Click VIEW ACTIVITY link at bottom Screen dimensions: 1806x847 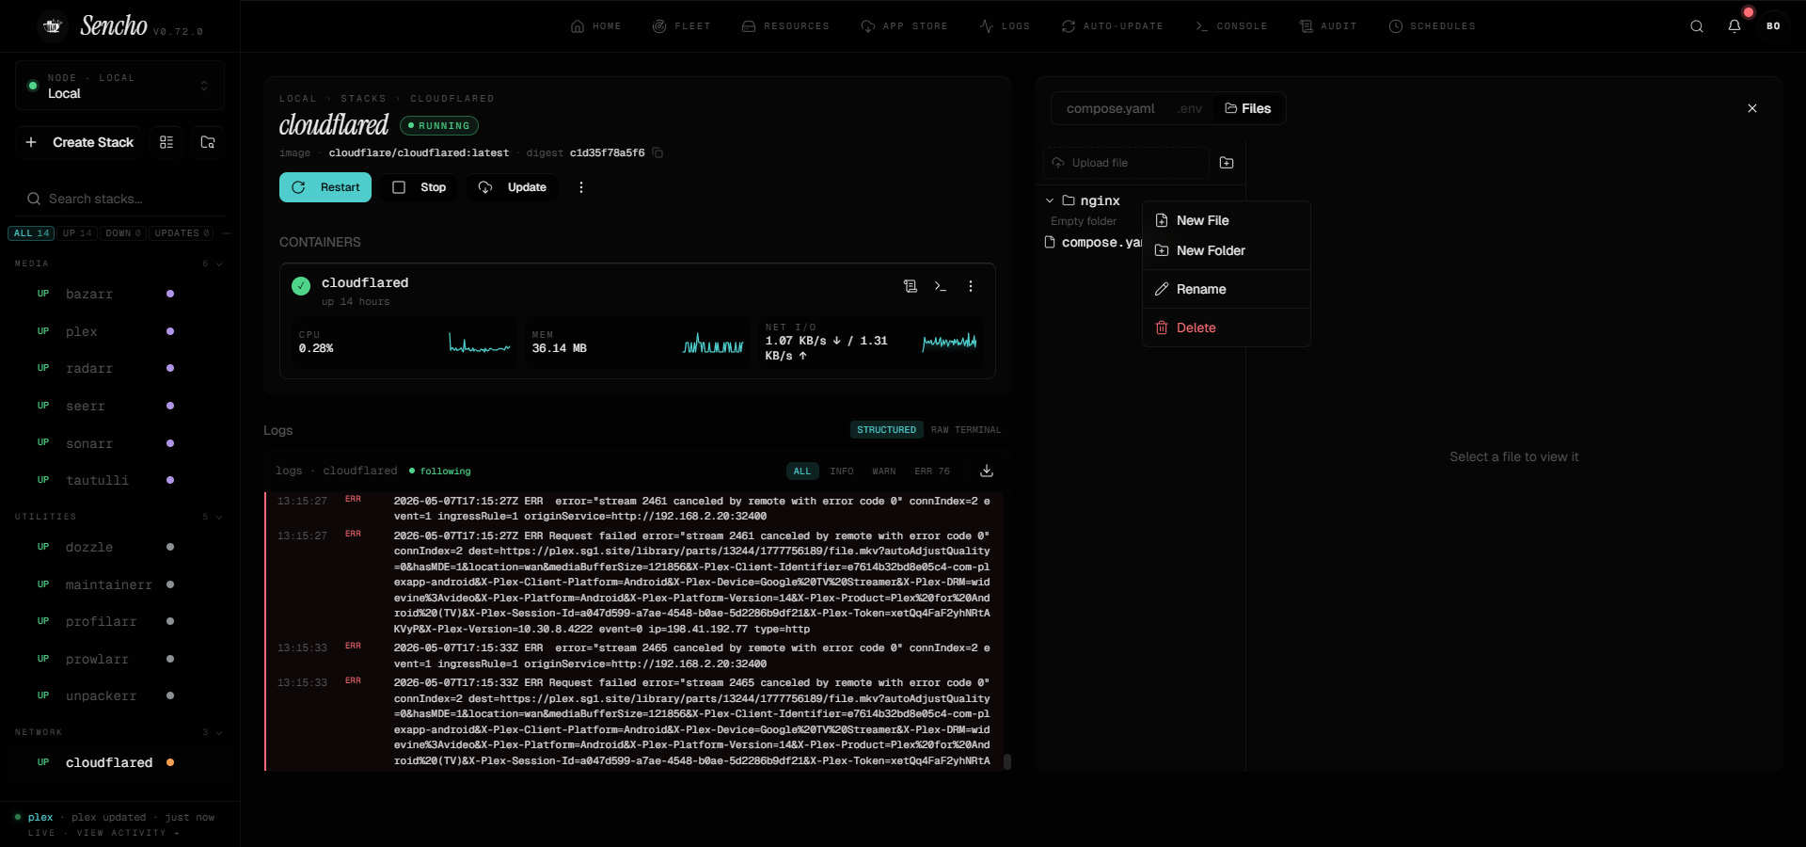click(x=127, y=833)
